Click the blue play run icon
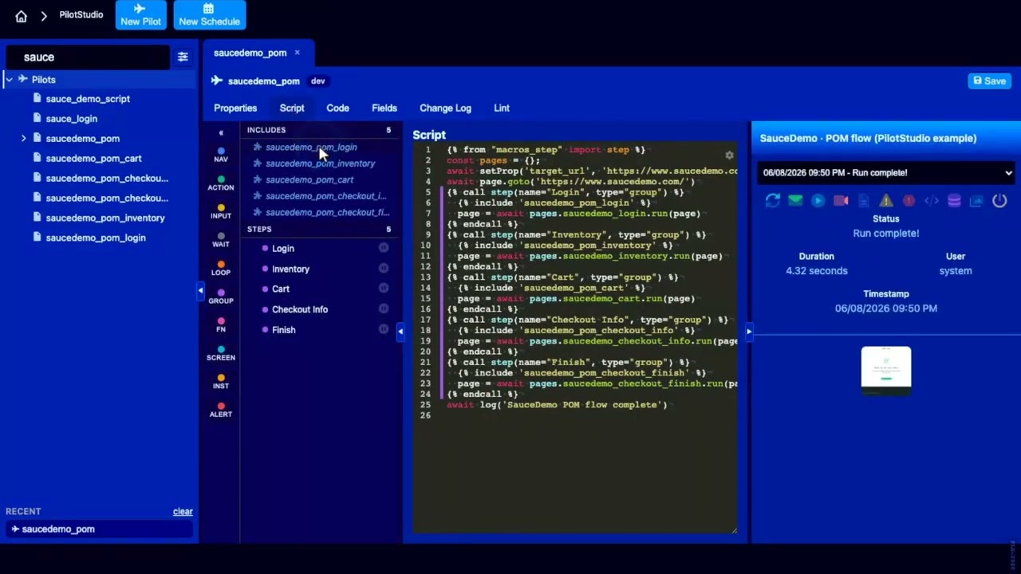Screen dimensions: 1021x574 [x=818, y=201]
